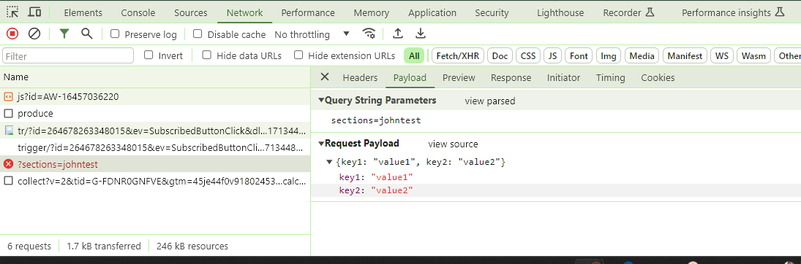
Task: Toggle the Invert filter checkbox
Action: coord(148,55)
